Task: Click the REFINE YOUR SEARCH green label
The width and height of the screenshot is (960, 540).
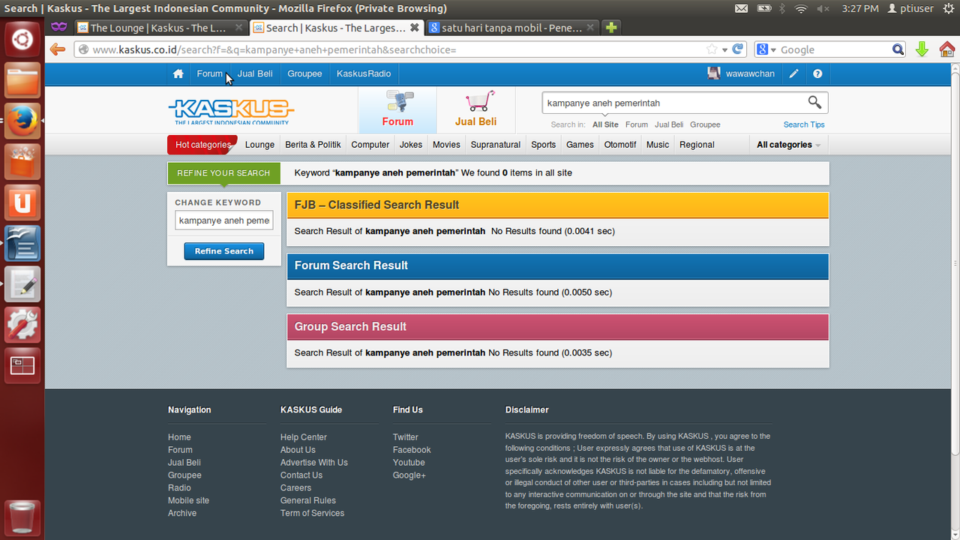Action: click(223, 173)
